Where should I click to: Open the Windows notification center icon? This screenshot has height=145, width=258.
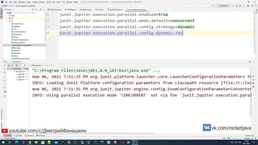click(254, 142)
